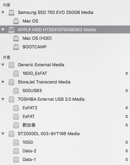The width and height of the screenshot is (130, 165).
Task: Click the BOOTCAMP drive icon
Action: point(16,47)
